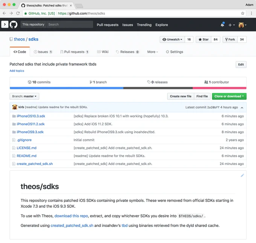Click Create new file button
This screenshot has width=256, height=243.
pos(181,96)
